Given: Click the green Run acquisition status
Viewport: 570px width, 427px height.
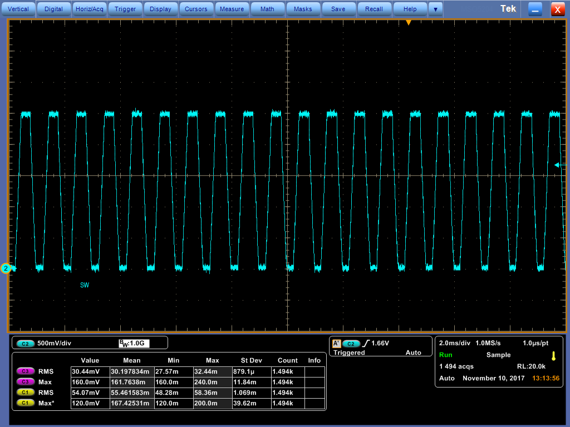Looking at the screenshot, I should (446, 355).
